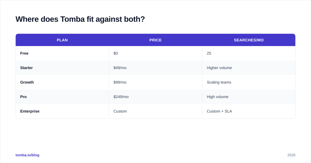Select the PLAN column header

(x=62, y=40)
